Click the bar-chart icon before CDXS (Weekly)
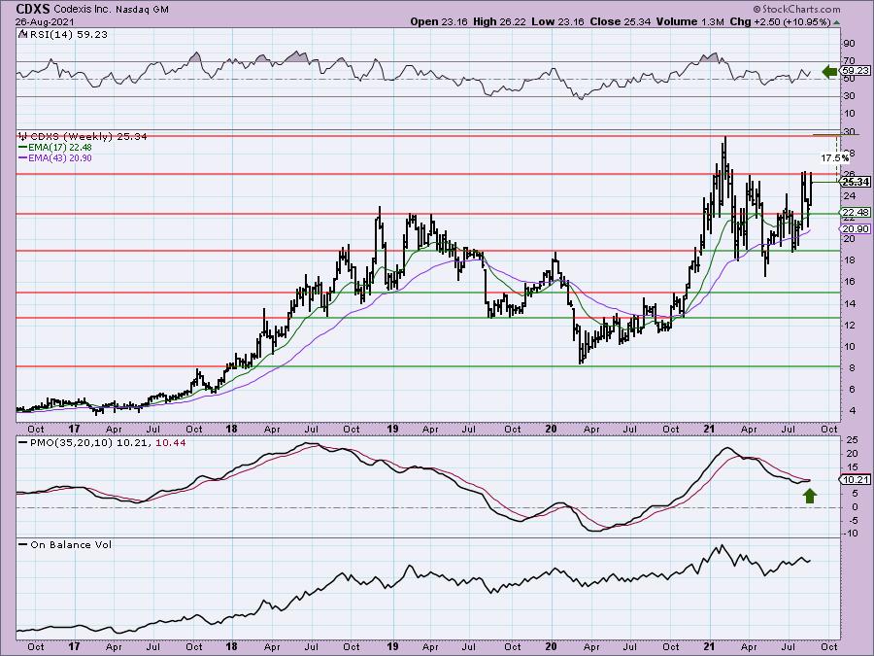Screen dimensions: 874x656 [x=23, y=137]
